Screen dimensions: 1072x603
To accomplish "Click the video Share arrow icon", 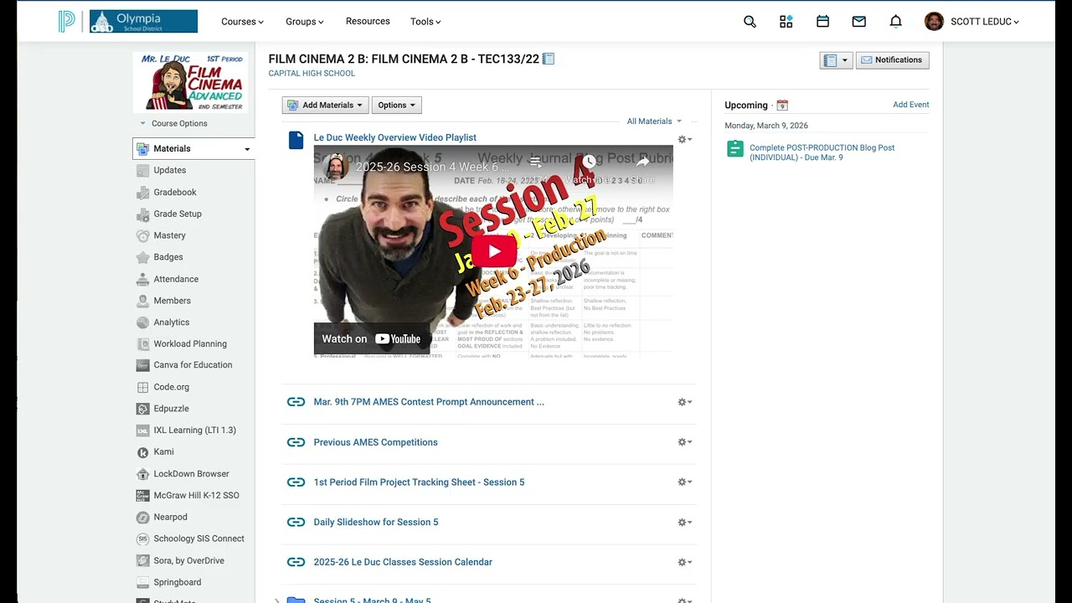I will 643,162.
